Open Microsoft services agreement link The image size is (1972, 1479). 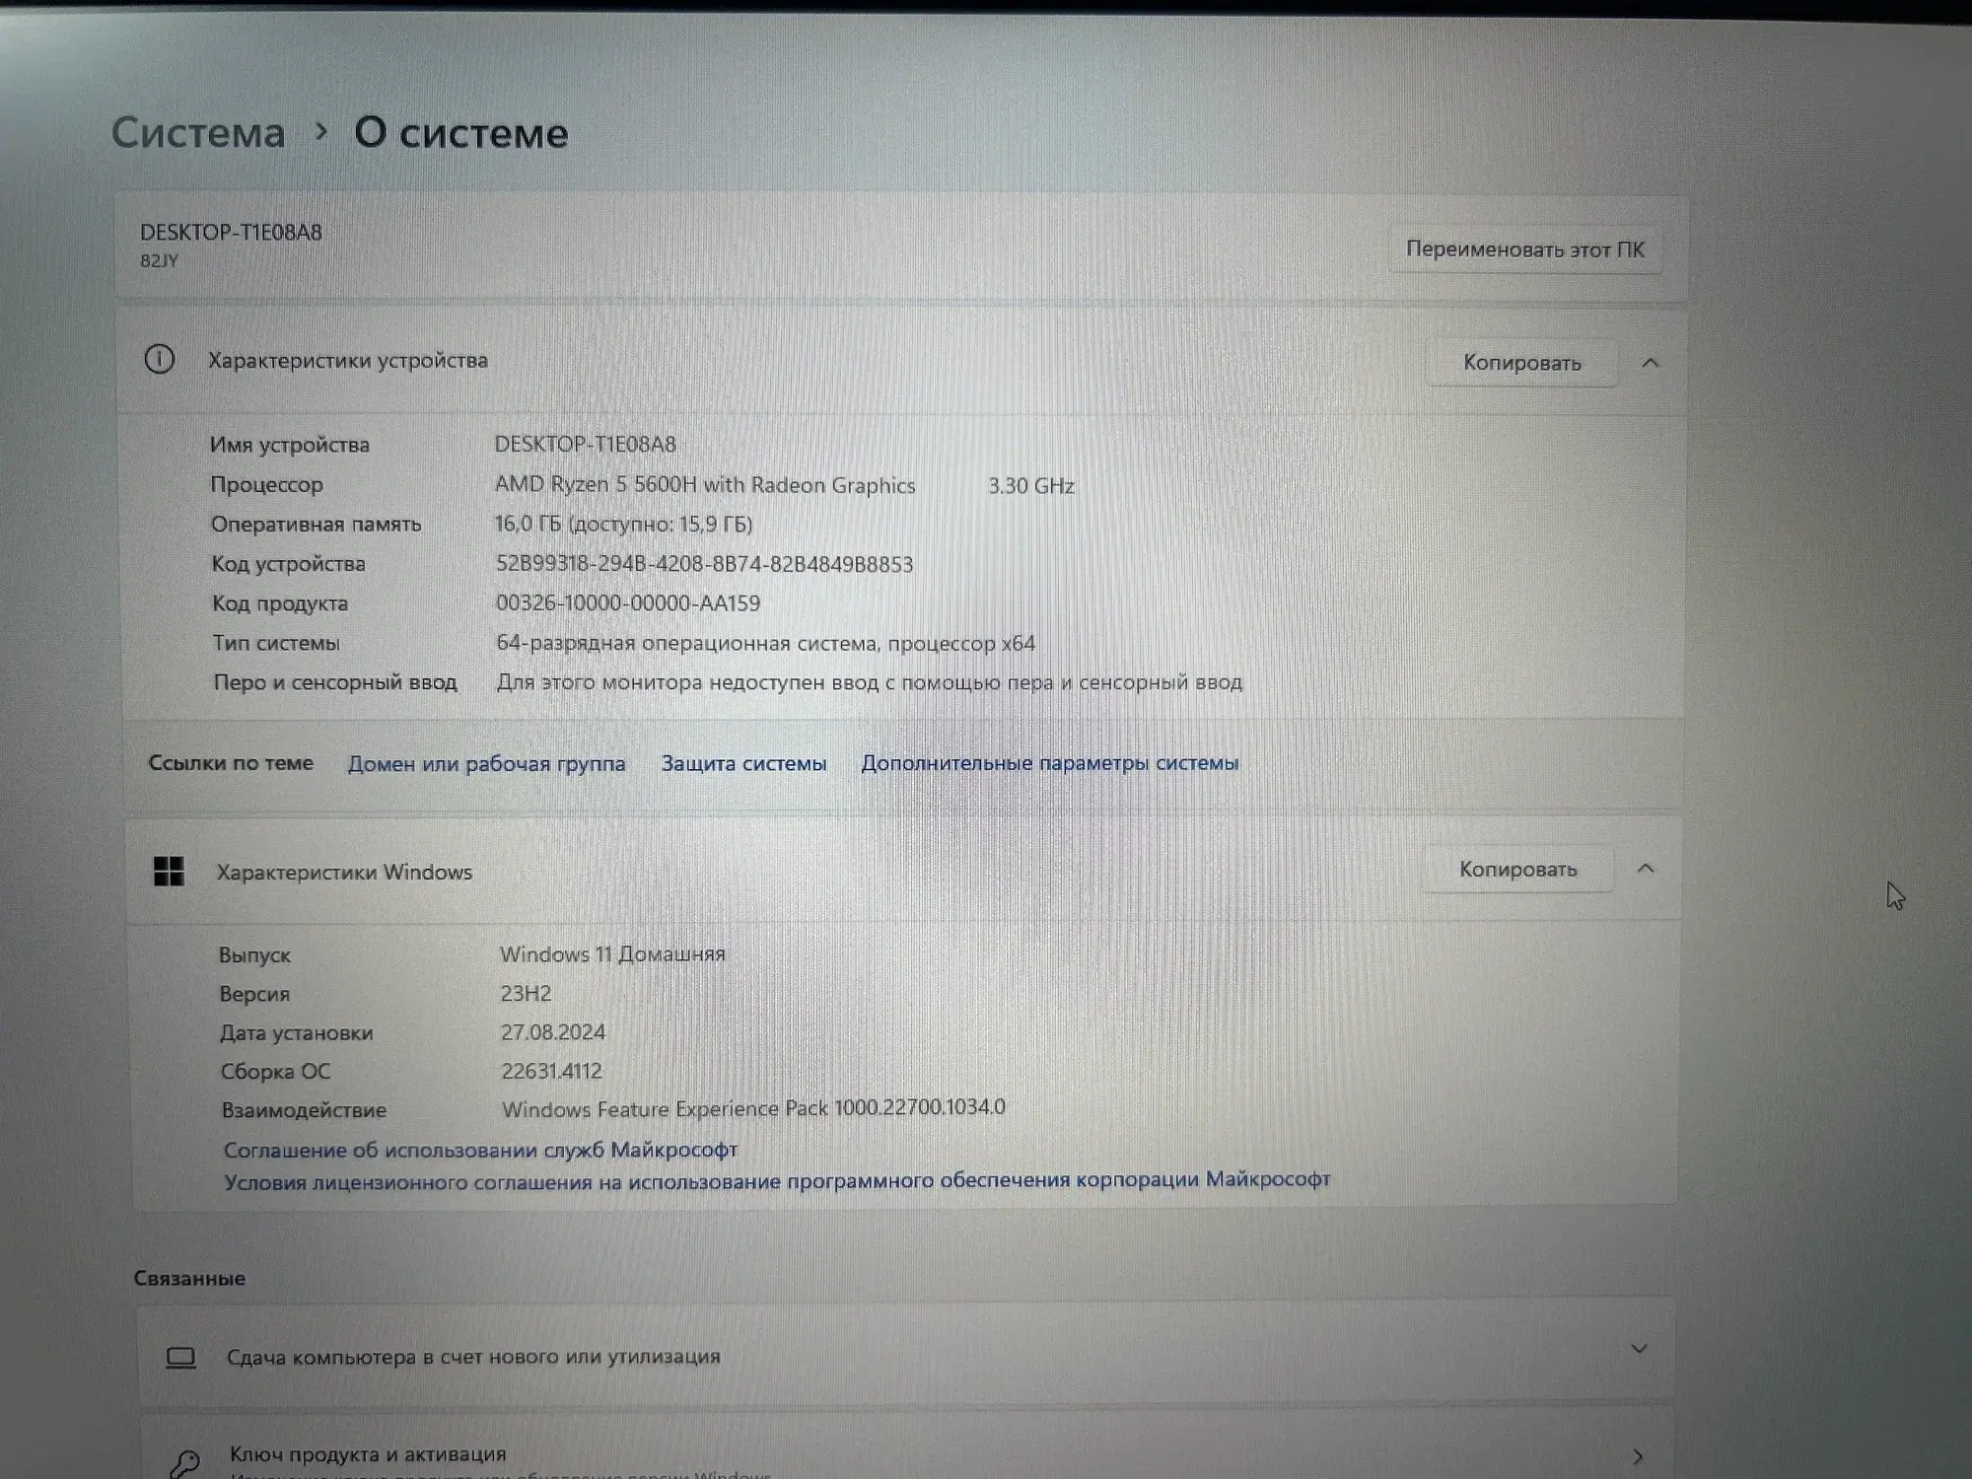[480, 1150]
